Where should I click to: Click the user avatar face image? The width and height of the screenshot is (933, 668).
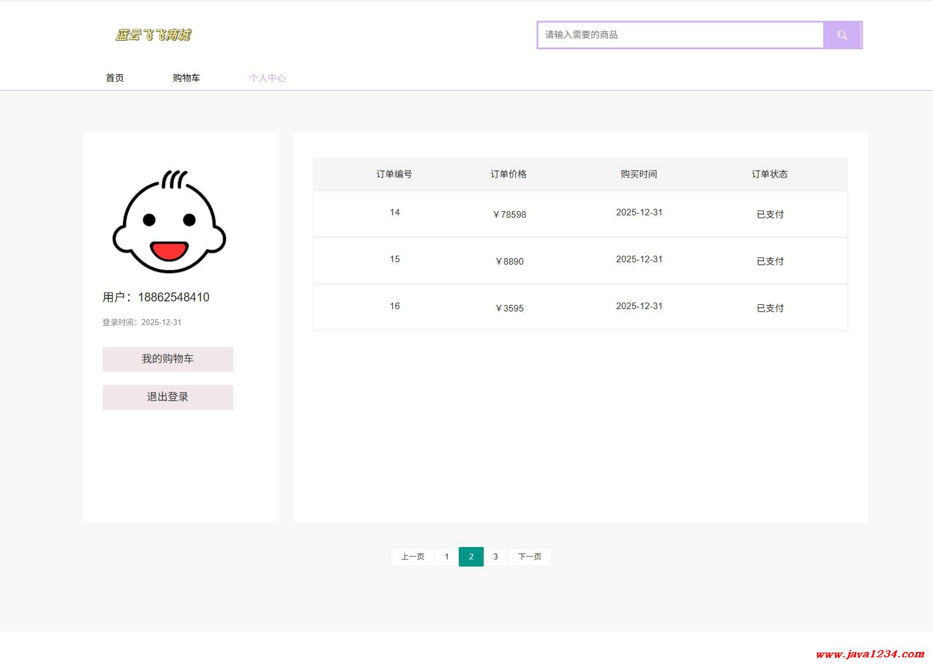[169, 222]
